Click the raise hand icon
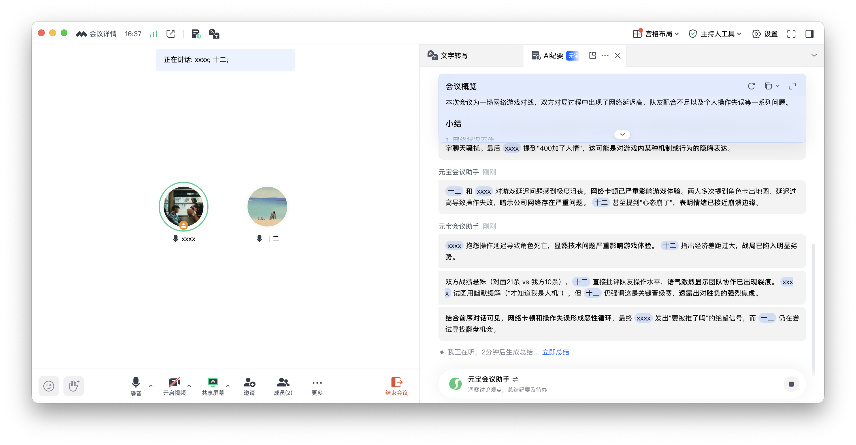Image resolution: width=856 pixels, height=445 pixels. [x=74, y=386]
